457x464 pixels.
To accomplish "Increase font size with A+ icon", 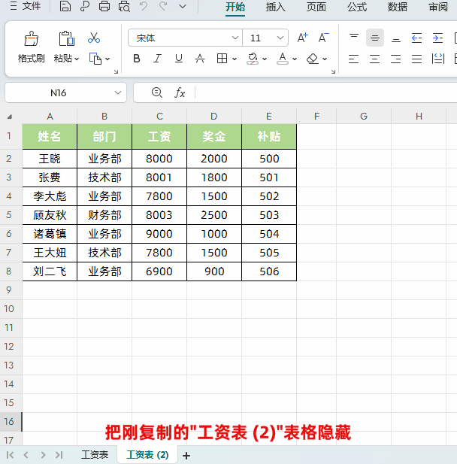I will point(303,38).
